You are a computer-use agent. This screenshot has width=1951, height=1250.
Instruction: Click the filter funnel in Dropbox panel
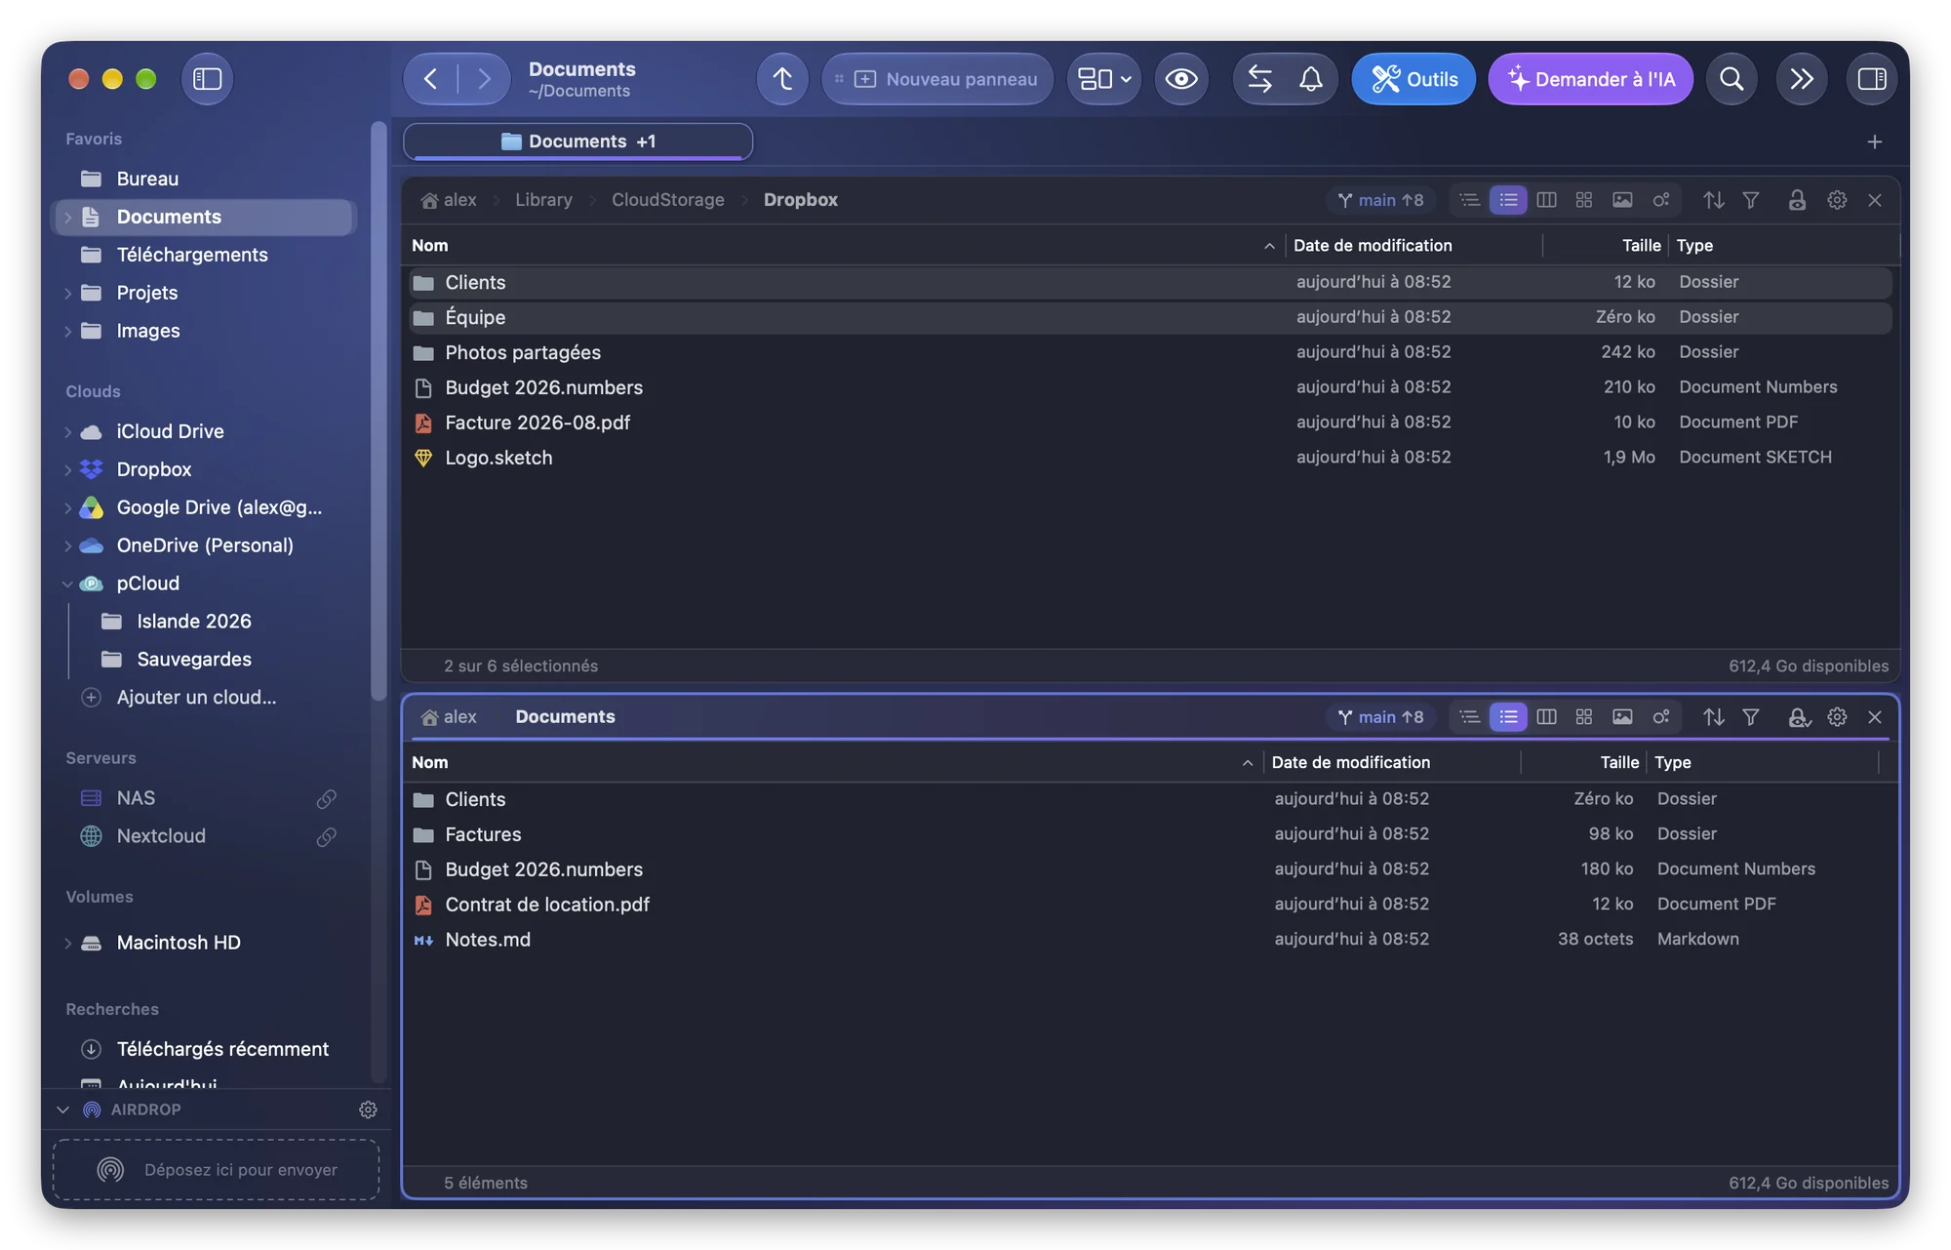pyautogui.click(x=1751, y=200)
